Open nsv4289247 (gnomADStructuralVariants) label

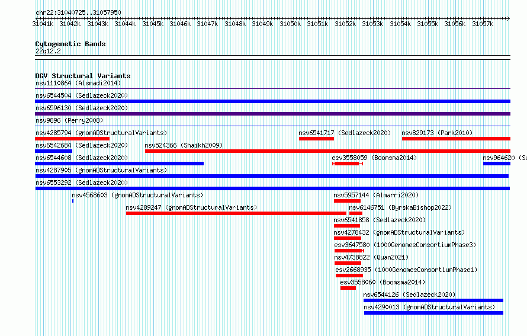click(191, 207)
